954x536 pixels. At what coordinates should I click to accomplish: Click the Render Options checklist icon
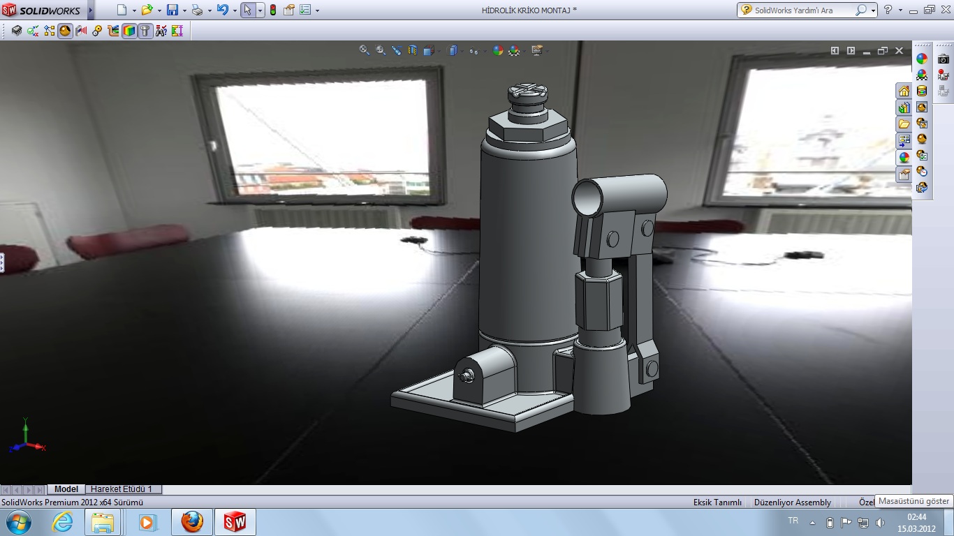(x=922, y=156)
